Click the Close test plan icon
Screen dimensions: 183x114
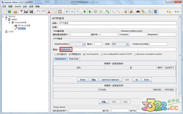pos(21,12)
